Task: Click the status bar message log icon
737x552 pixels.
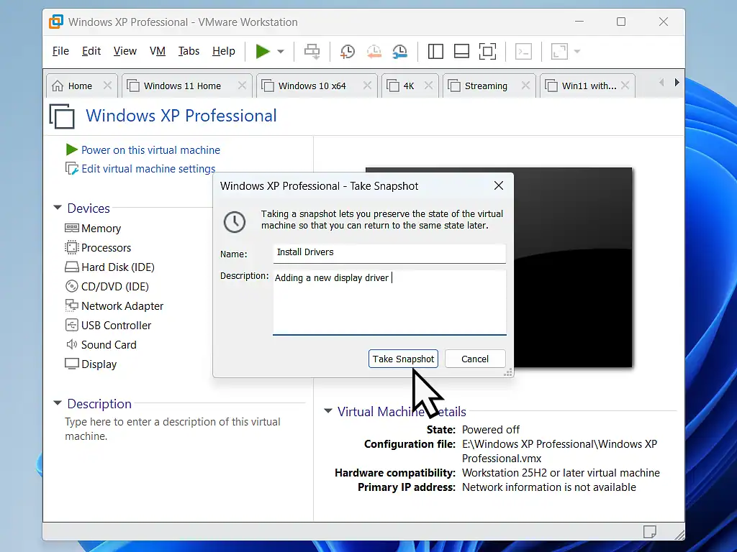Action: click(650, 532)
